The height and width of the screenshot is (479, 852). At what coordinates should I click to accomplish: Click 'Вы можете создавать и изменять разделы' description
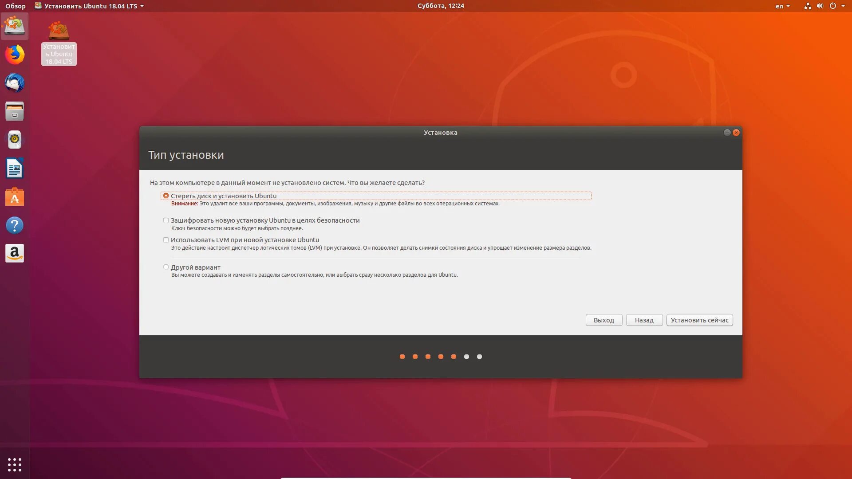[314, 275]
